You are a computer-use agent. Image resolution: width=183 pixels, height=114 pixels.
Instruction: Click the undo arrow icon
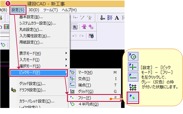(x=75, y=36)
